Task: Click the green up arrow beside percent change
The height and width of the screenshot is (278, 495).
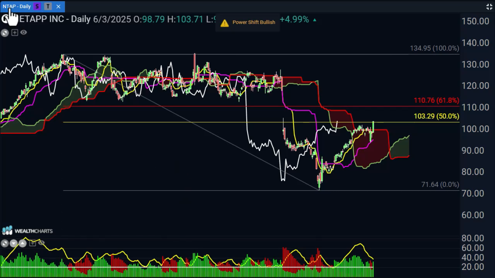Action: tap(315, 20)
